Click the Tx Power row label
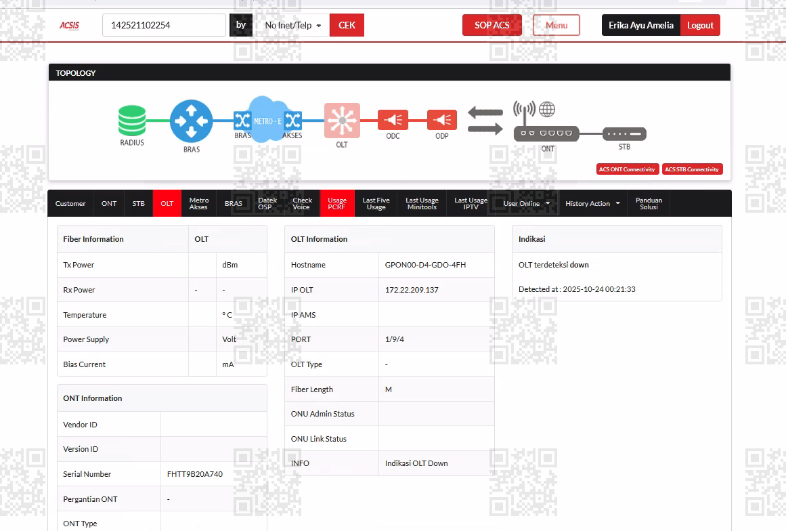Viewport: 786px width, 531px height. [x=79, y=265]
